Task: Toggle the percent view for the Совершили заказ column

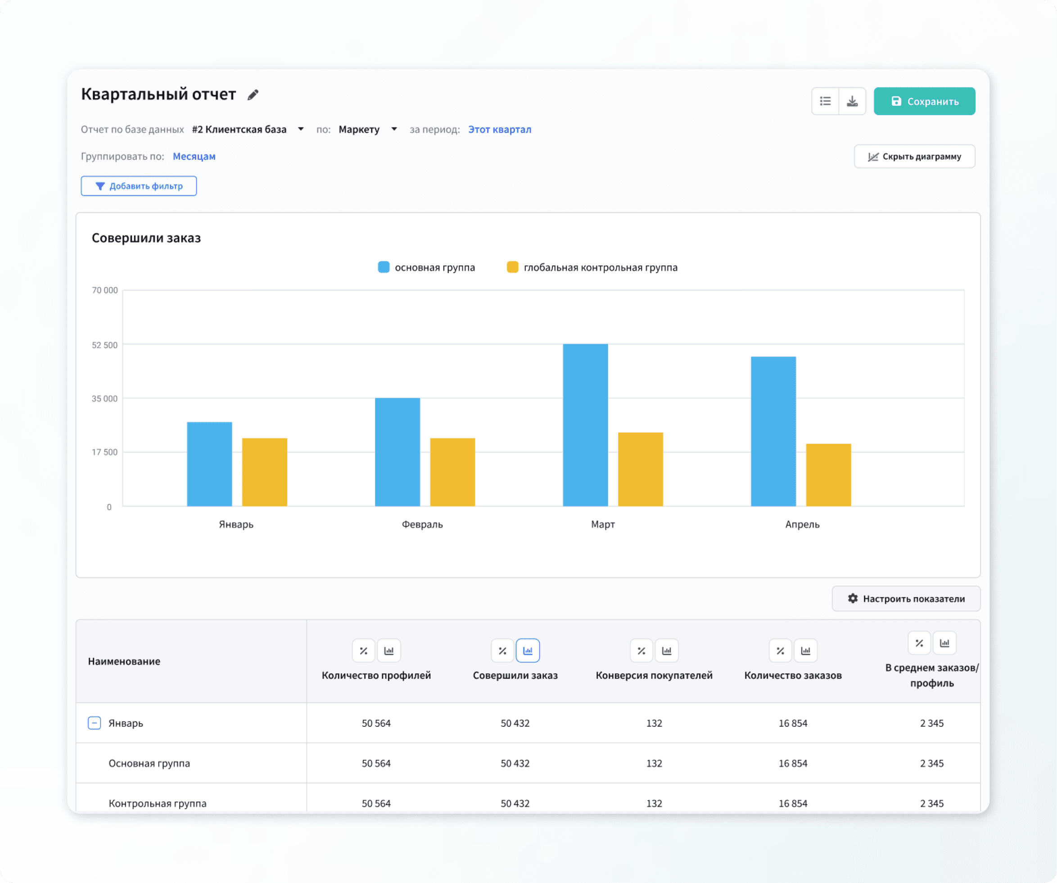Action: (x=502, y=651)
